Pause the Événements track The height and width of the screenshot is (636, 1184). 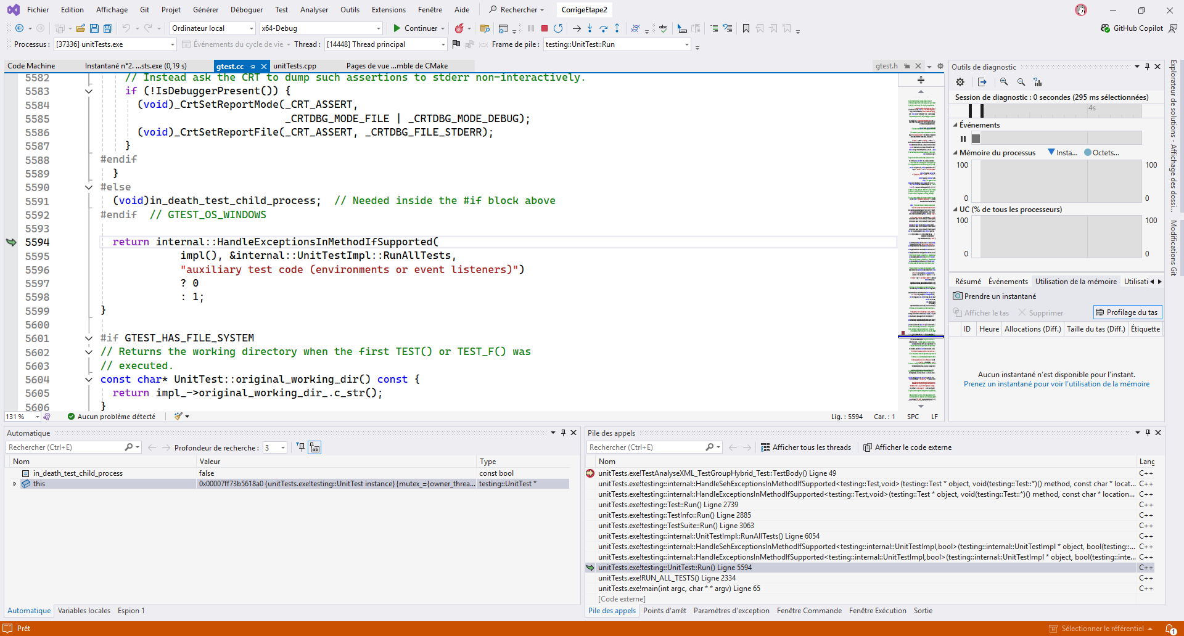pyautogui.click(x=963, y=139)
